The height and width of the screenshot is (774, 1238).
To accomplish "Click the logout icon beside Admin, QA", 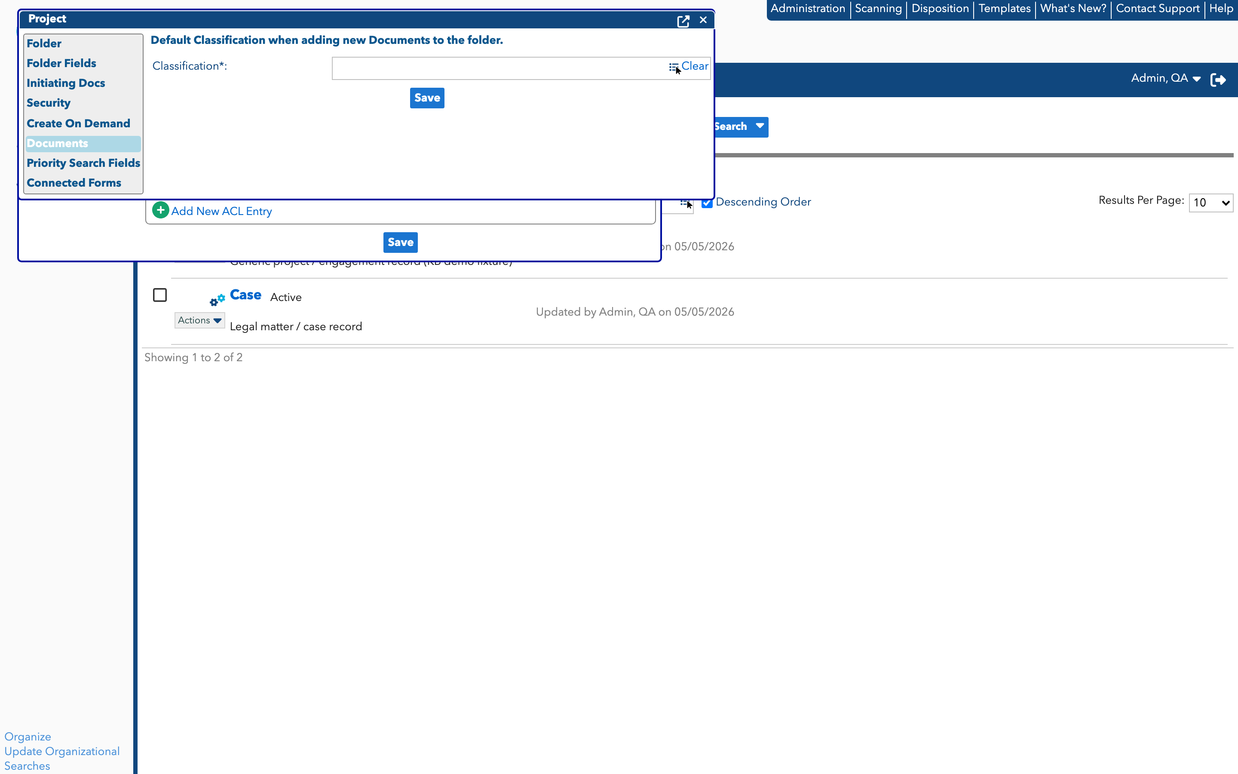I will 1218,80.
